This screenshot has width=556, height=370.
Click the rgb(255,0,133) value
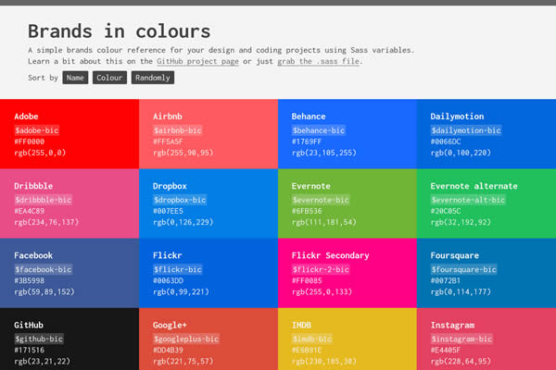322,291
